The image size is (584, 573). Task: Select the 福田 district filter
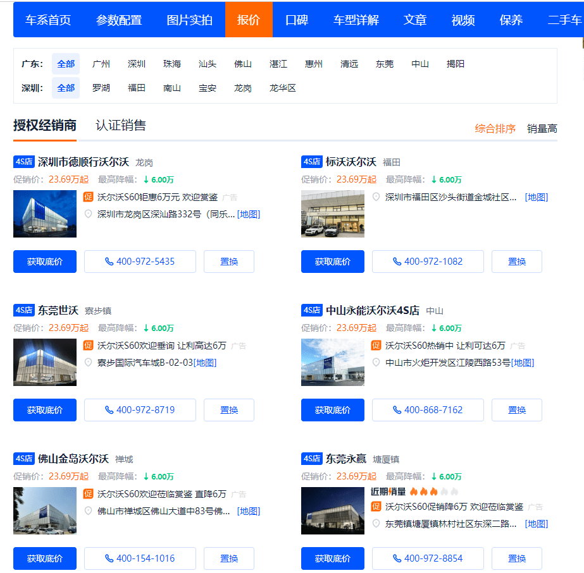pyautogui.click(x=137, y=88)
